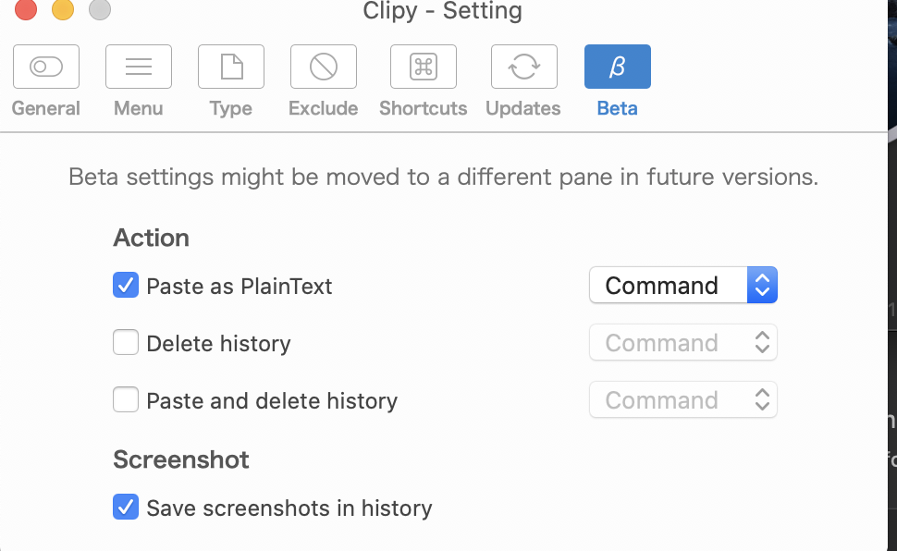The image size is (897, 551).
Task: Click the General tab label
Action: click(x=45, y=108)
